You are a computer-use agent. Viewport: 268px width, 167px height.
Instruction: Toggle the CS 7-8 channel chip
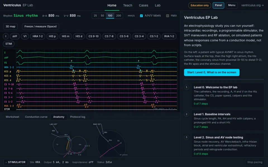pos(109,36)
